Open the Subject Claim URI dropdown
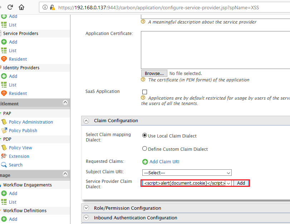Viewport: 290px width, 224px height. tap(187, 173)
